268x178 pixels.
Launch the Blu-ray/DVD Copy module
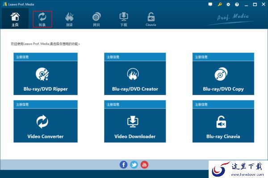pos(223,78)
